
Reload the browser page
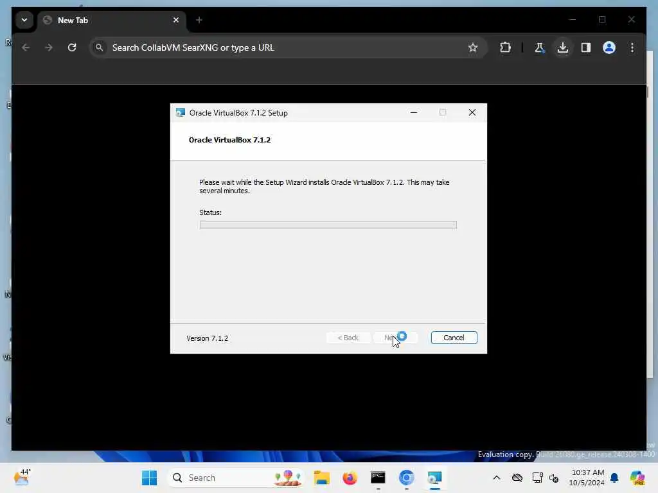coord(72,48)
